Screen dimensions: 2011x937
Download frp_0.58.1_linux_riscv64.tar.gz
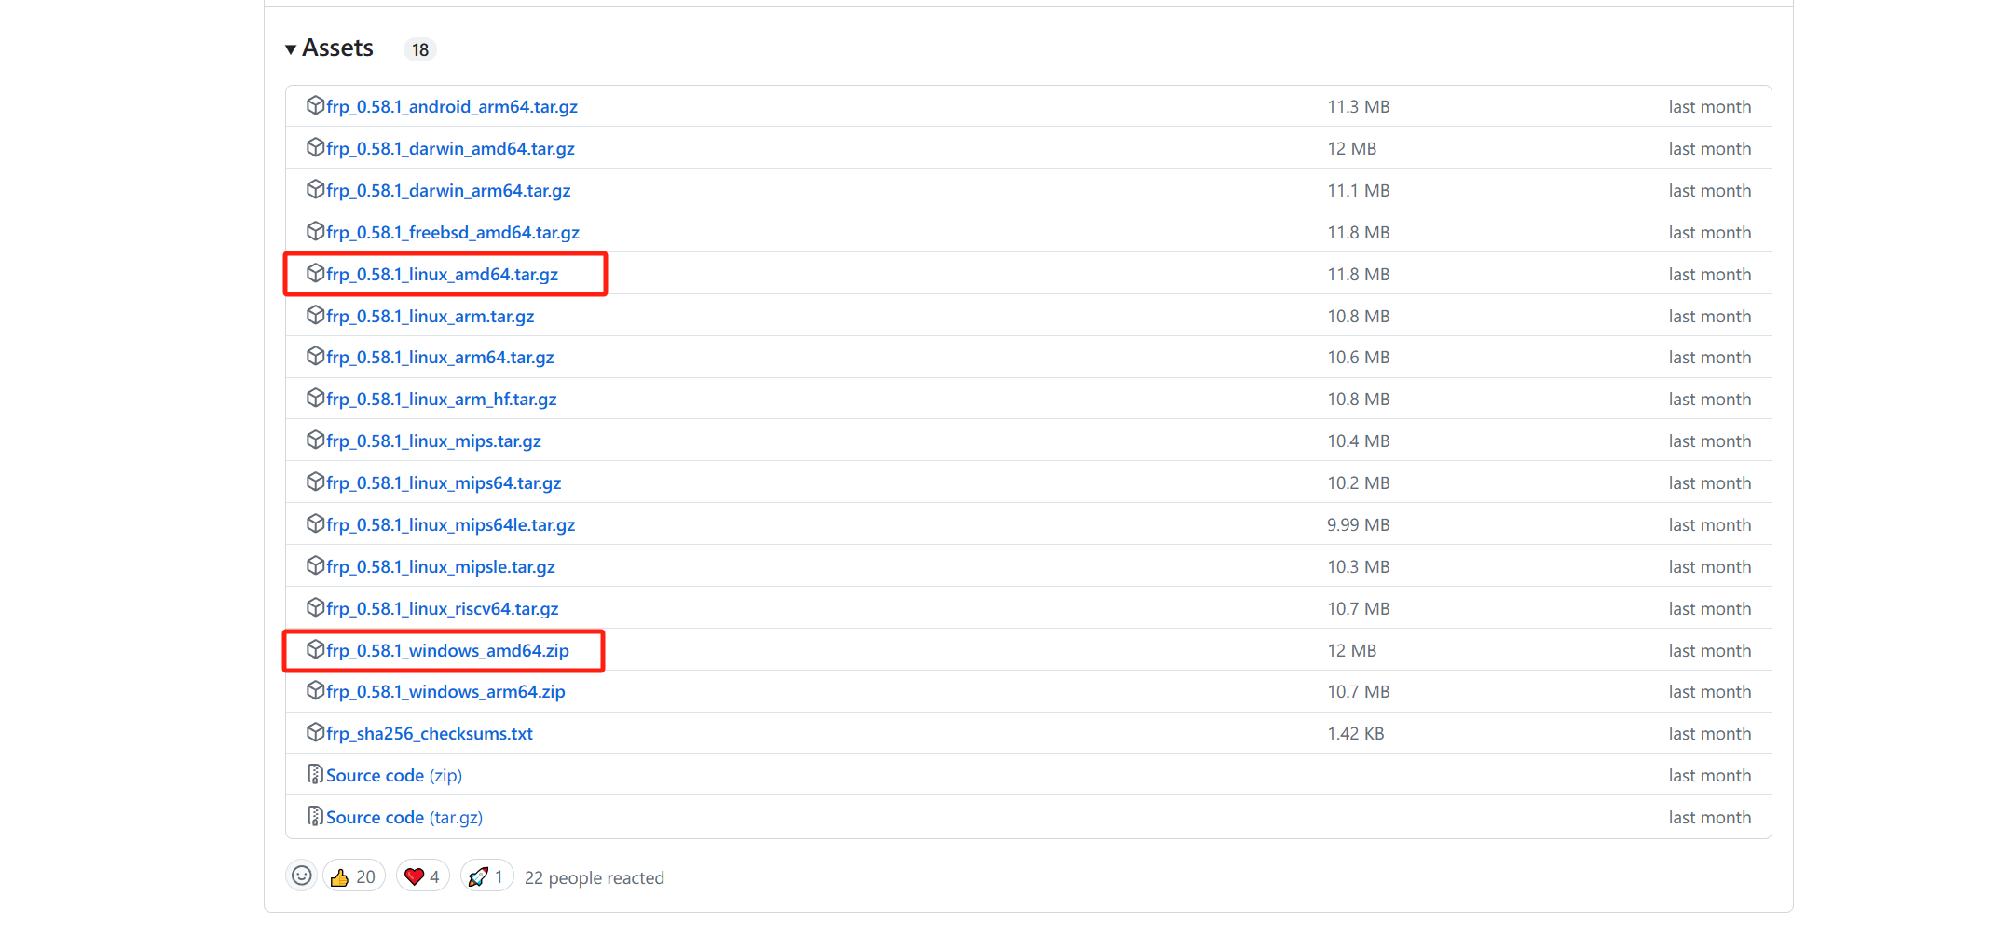(443, 609)
